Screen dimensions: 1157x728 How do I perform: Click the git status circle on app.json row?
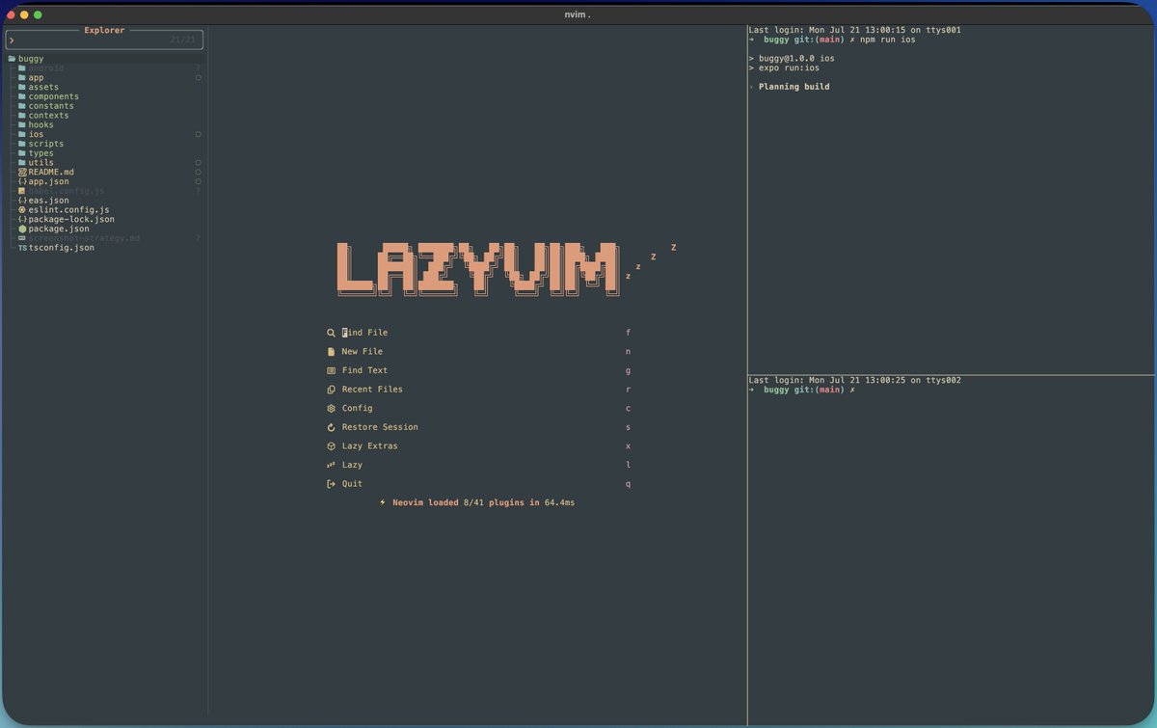198,181
